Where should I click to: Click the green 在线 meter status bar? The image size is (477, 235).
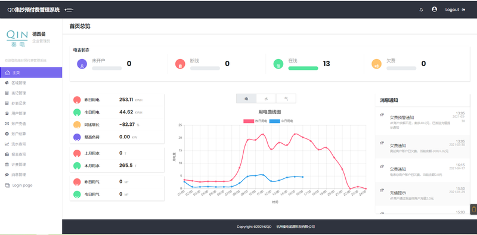click(x=303, y=68)
